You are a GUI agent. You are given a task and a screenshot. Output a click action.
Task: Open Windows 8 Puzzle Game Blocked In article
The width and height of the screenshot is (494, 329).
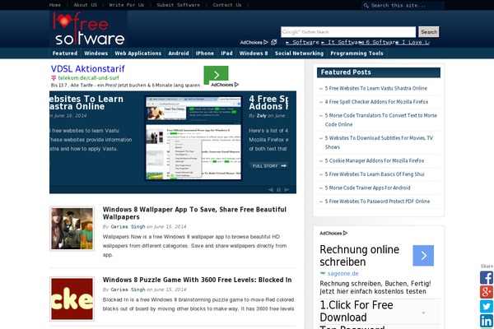coord(198,280)
